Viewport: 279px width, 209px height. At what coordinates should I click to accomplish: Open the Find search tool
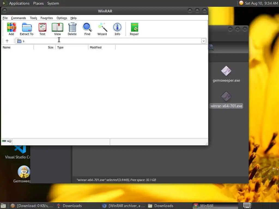pyautogui.click(x=87, y=29)
